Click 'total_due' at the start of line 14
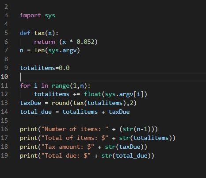Viewport: 206px width, 178px height. [36, 112]
